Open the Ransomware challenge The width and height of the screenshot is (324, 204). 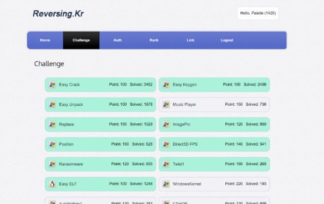click(100, 164)
